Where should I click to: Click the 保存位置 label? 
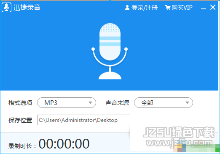(x=20, y=120)
